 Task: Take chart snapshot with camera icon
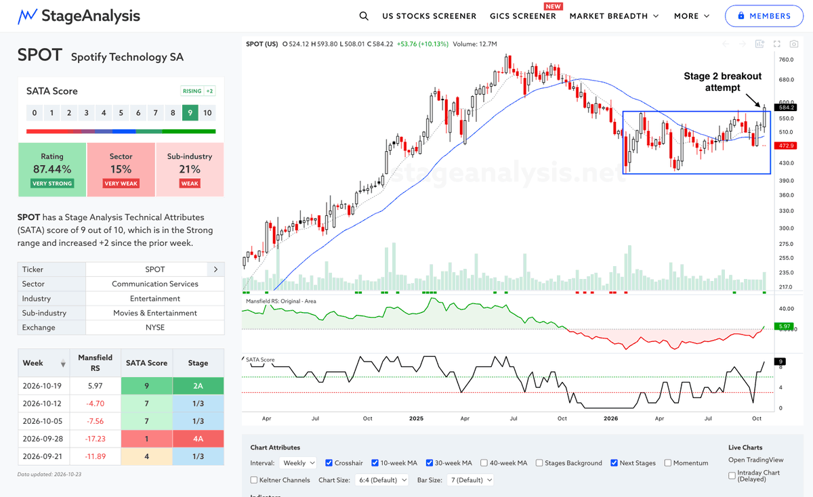[x=794, y=44]
